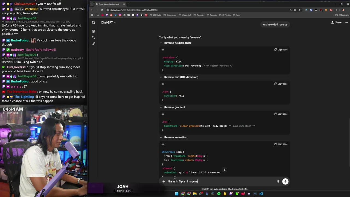Open the Streamer.bot bookmarks folder
Screen dimensions: 350x197
[x=170, y=15]
